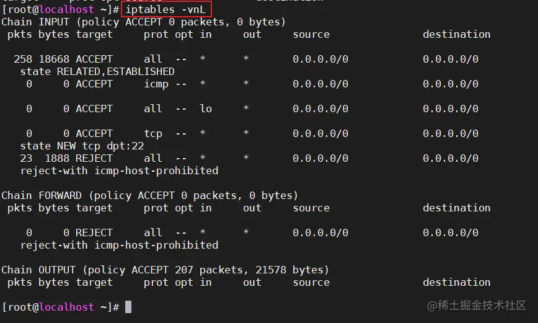Click 'ACCEPT' target in the tcp row
This screenshot has height=323, width=538.
(x=94, y=133)
